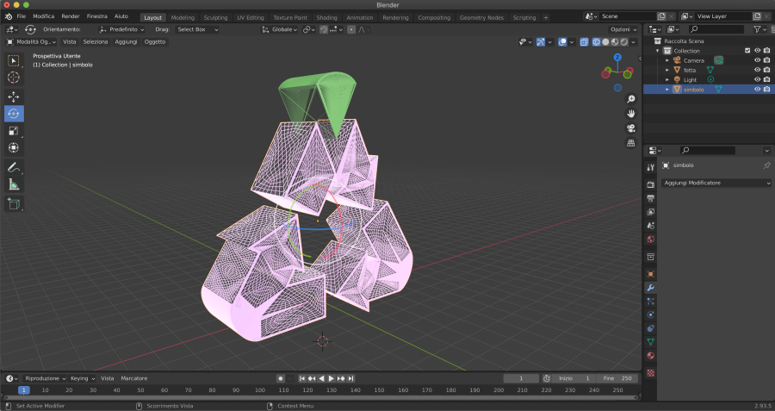Image resolution: width=775 pixels, height=411 pixels.
Task: Open the Select Box drag dropdown
Action: coord(197,29)
